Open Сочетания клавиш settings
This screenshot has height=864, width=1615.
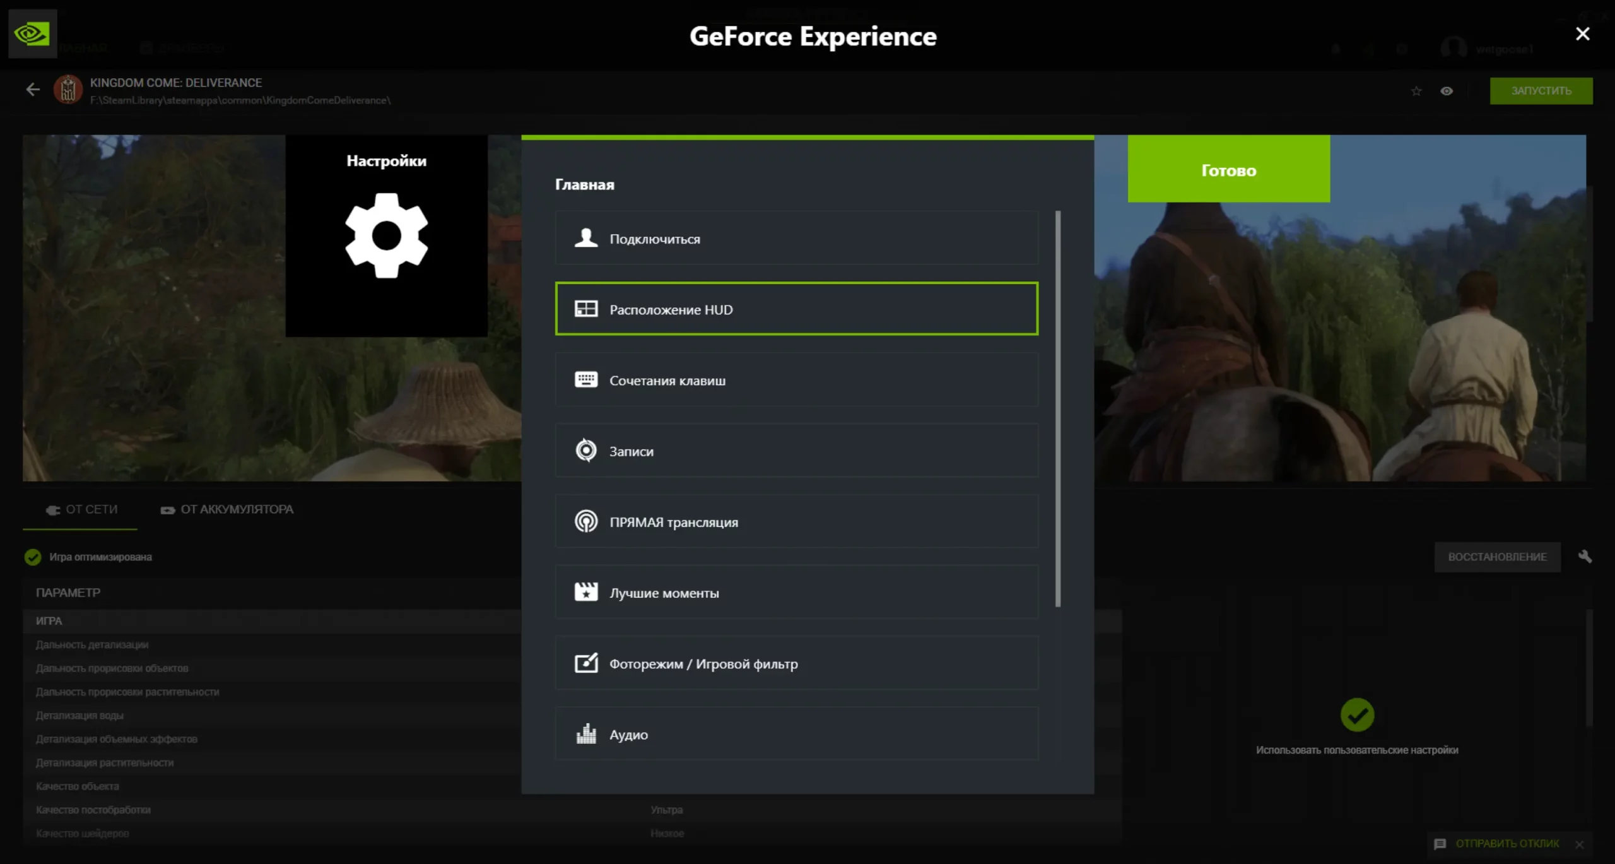click(796, 380)
